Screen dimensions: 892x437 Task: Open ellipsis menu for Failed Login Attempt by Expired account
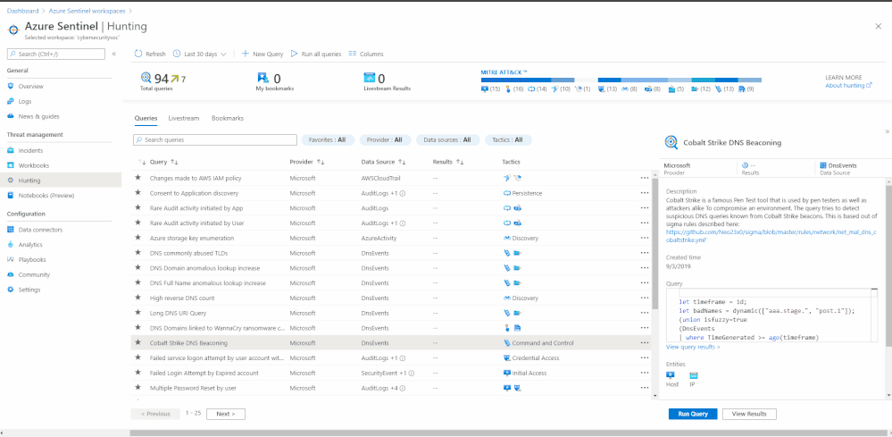pos(644,374)
